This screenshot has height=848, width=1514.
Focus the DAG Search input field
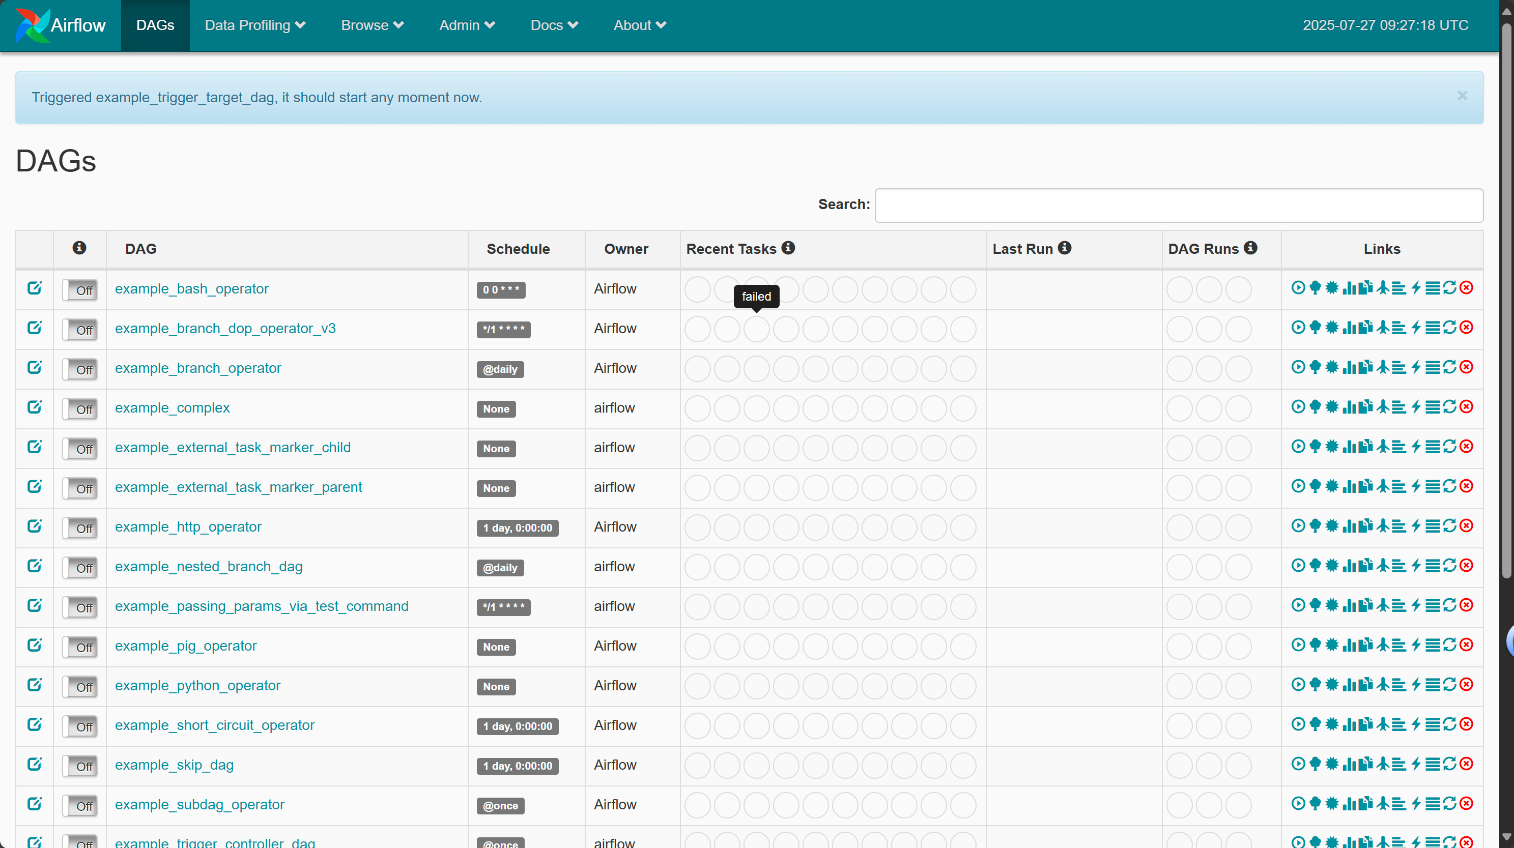click(1179, 205)
